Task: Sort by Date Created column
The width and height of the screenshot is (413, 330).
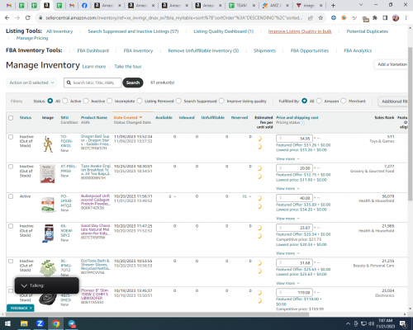Action: [x=128, y=117]
